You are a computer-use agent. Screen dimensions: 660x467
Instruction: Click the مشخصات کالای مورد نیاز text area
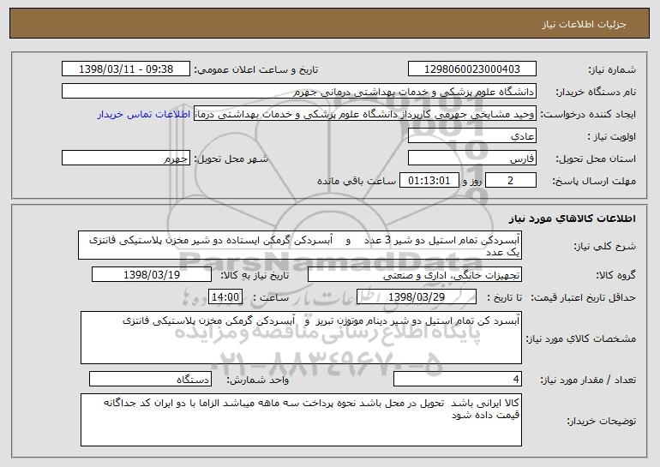(x=301, y=338)
